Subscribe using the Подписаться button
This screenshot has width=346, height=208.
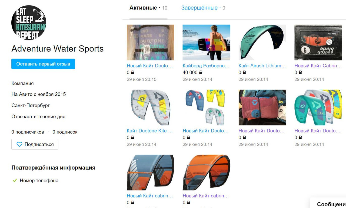[x=35, y=144]
